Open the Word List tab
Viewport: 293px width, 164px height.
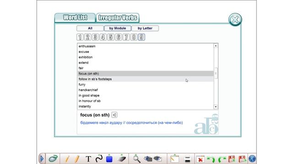tap(75, 18)
